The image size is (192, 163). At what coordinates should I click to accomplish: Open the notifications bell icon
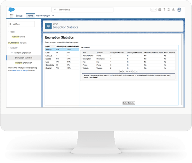click(x=173, y=10)
